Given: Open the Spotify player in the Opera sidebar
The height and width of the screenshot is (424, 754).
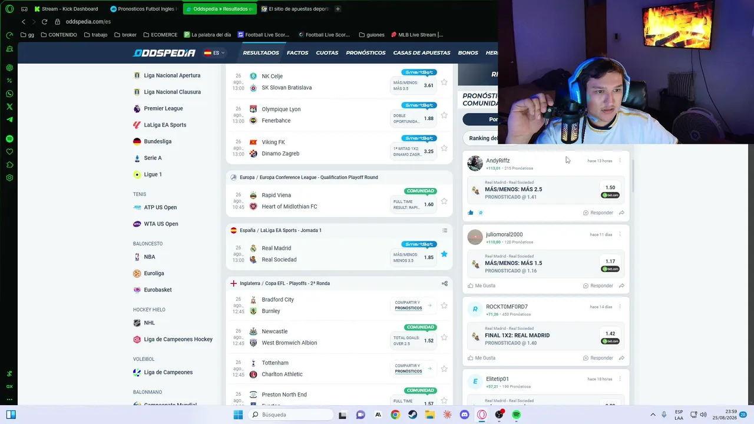Looking at the screenshot, I should (x=9, y=139).
